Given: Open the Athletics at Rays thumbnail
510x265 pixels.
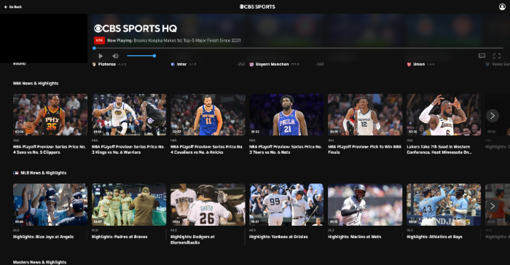Looking at the screenshot, I should pyautogui.click(x=444, y=205).
